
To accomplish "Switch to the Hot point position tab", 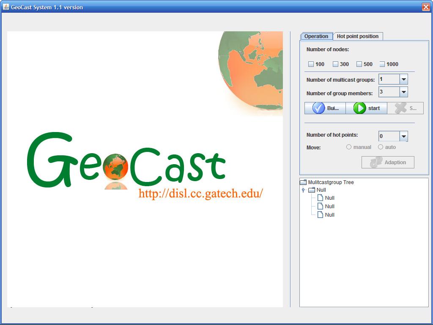I will click(357, 36).
